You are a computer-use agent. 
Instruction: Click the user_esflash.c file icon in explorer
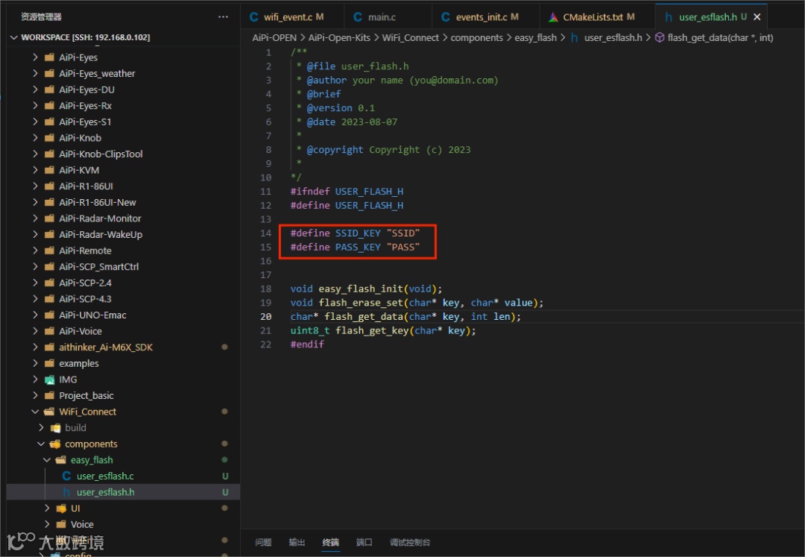[66, 476]
